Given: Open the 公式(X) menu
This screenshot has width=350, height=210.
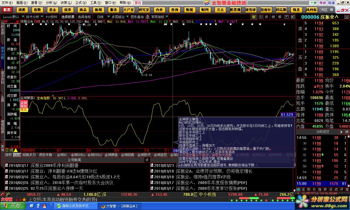Looking at the screenshot, I should coord(81,3).
